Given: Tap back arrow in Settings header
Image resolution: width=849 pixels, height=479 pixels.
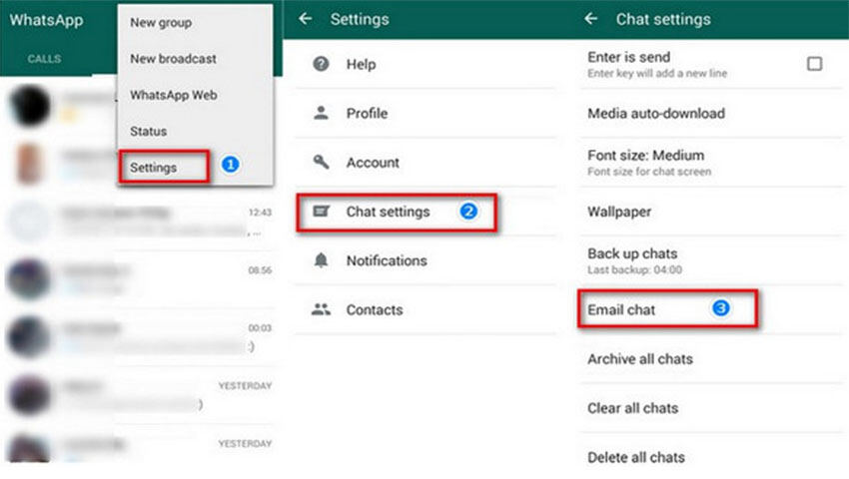Looking at the screenshot, I should (x=306, y=19).
